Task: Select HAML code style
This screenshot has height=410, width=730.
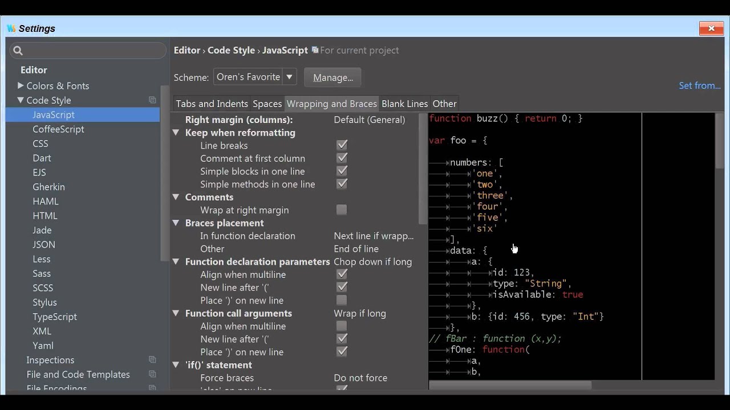Action: [x=46, y=201]
